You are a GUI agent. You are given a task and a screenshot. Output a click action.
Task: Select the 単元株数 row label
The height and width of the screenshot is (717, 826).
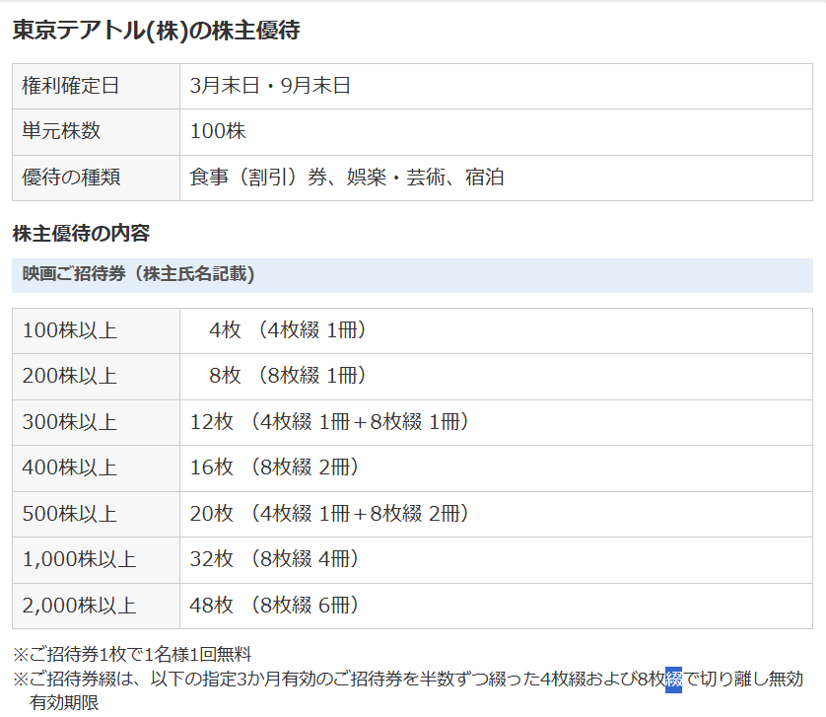61,131
